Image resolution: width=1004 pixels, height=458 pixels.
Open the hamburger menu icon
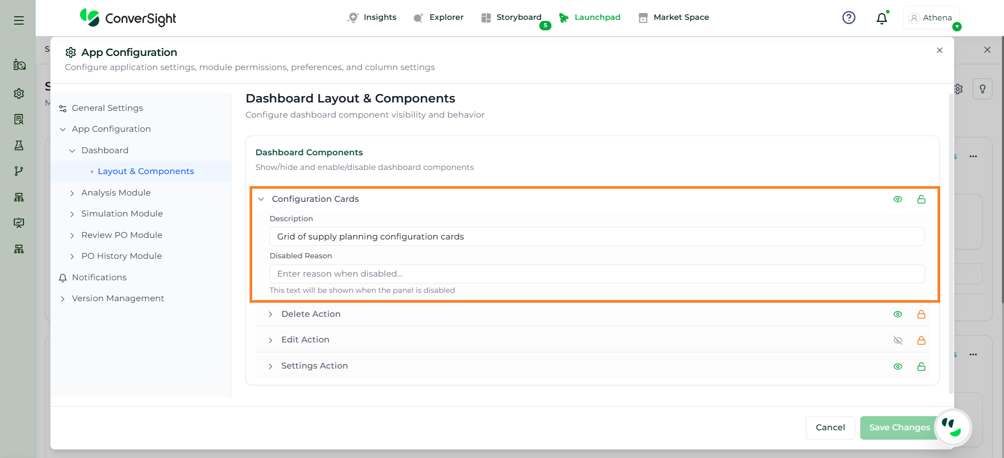coord(19,20)
